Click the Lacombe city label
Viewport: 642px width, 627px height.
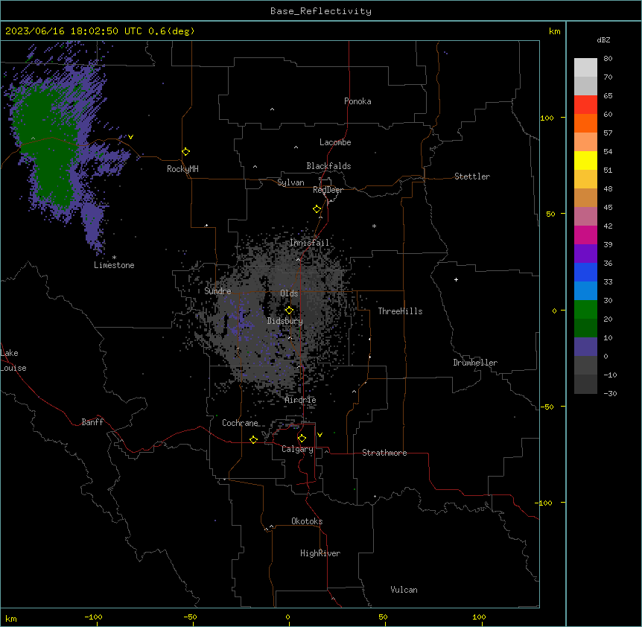[335, 142]
